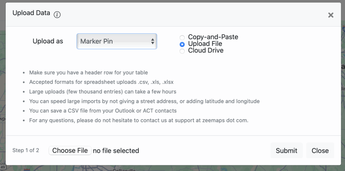Click the 'Step 1 of 2' indicator
Image resolution: width=345 pixels, height=171 pixels.
point(26,150)
